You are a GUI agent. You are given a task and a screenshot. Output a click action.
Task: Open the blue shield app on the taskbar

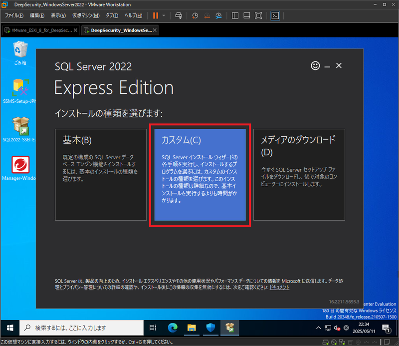point(210,328)
